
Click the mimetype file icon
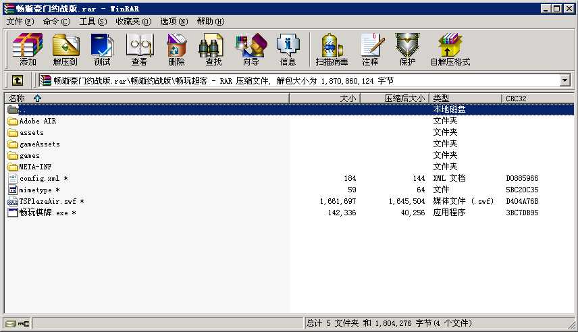(x=13, y=190)
